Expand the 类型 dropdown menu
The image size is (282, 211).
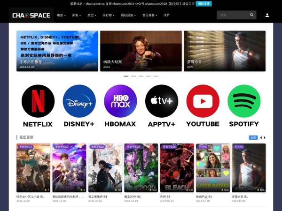pyautogui.click(x=91, y=15)
